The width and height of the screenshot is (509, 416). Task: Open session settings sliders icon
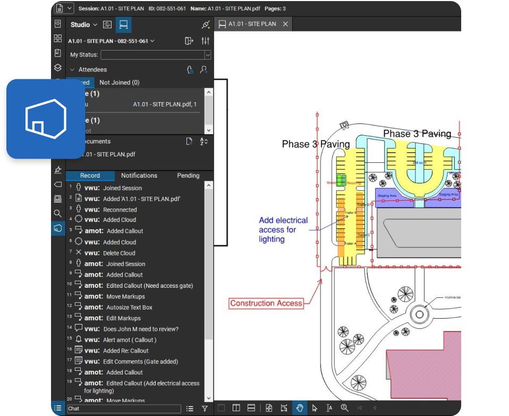(x=206, y=41)
